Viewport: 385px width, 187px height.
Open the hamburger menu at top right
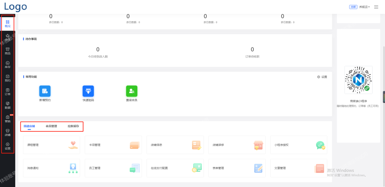click(376, 7)
